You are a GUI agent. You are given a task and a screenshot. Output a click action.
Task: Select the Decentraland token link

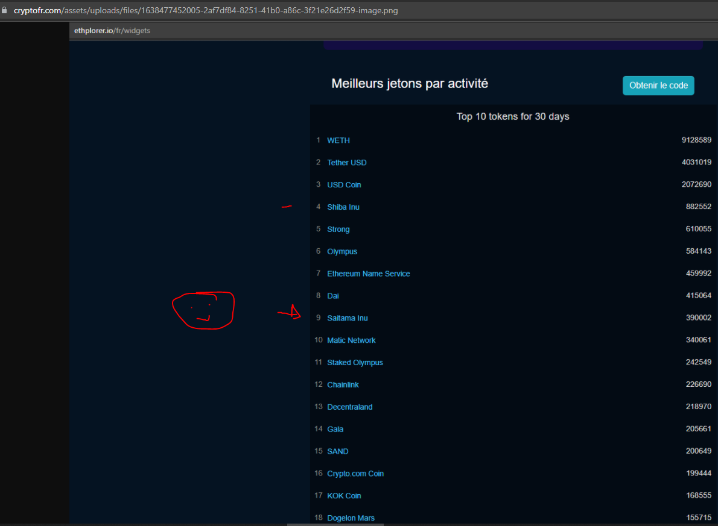click(349, 407)
